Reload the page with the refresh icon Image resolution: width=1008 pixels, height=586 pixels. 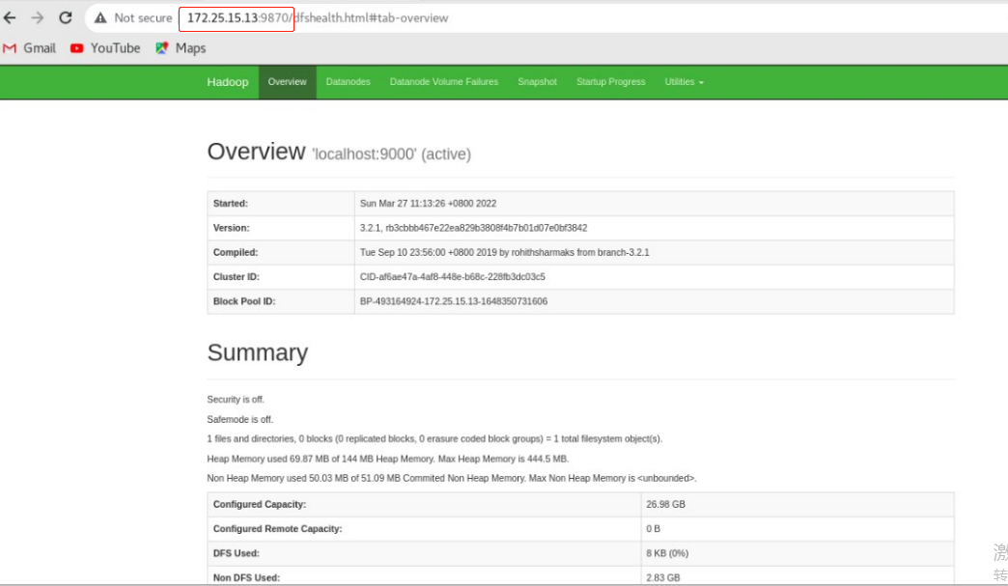(66, 18)
